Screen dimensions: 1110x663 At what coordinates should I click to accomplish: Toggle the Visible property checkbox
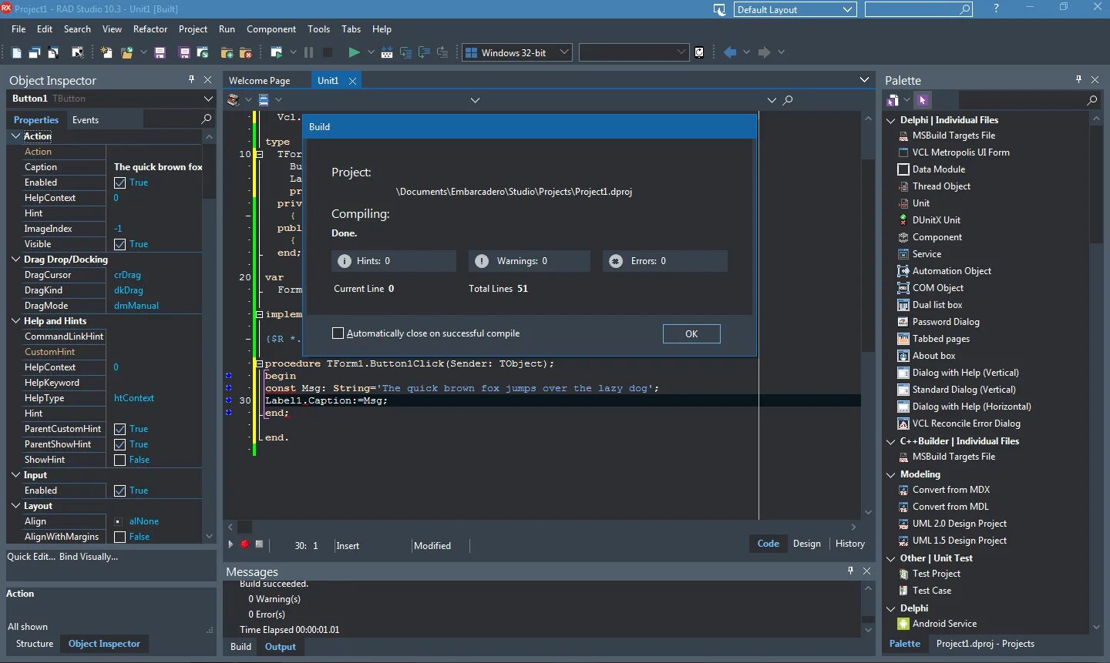coord(119,244)
